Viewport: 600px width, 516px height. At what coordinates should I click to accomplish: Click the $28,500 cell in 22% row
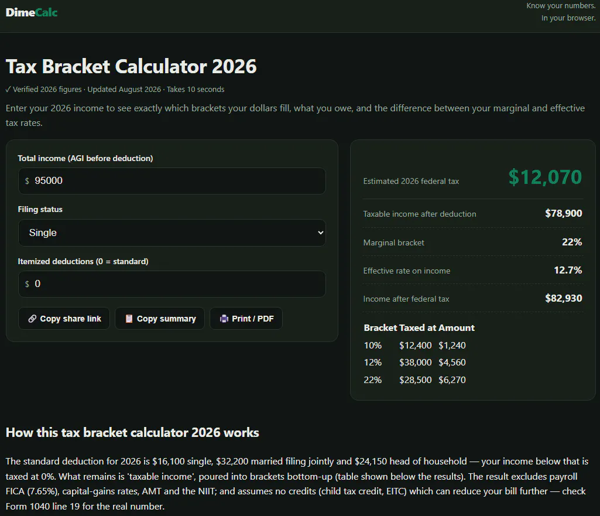tap(415, 380)
